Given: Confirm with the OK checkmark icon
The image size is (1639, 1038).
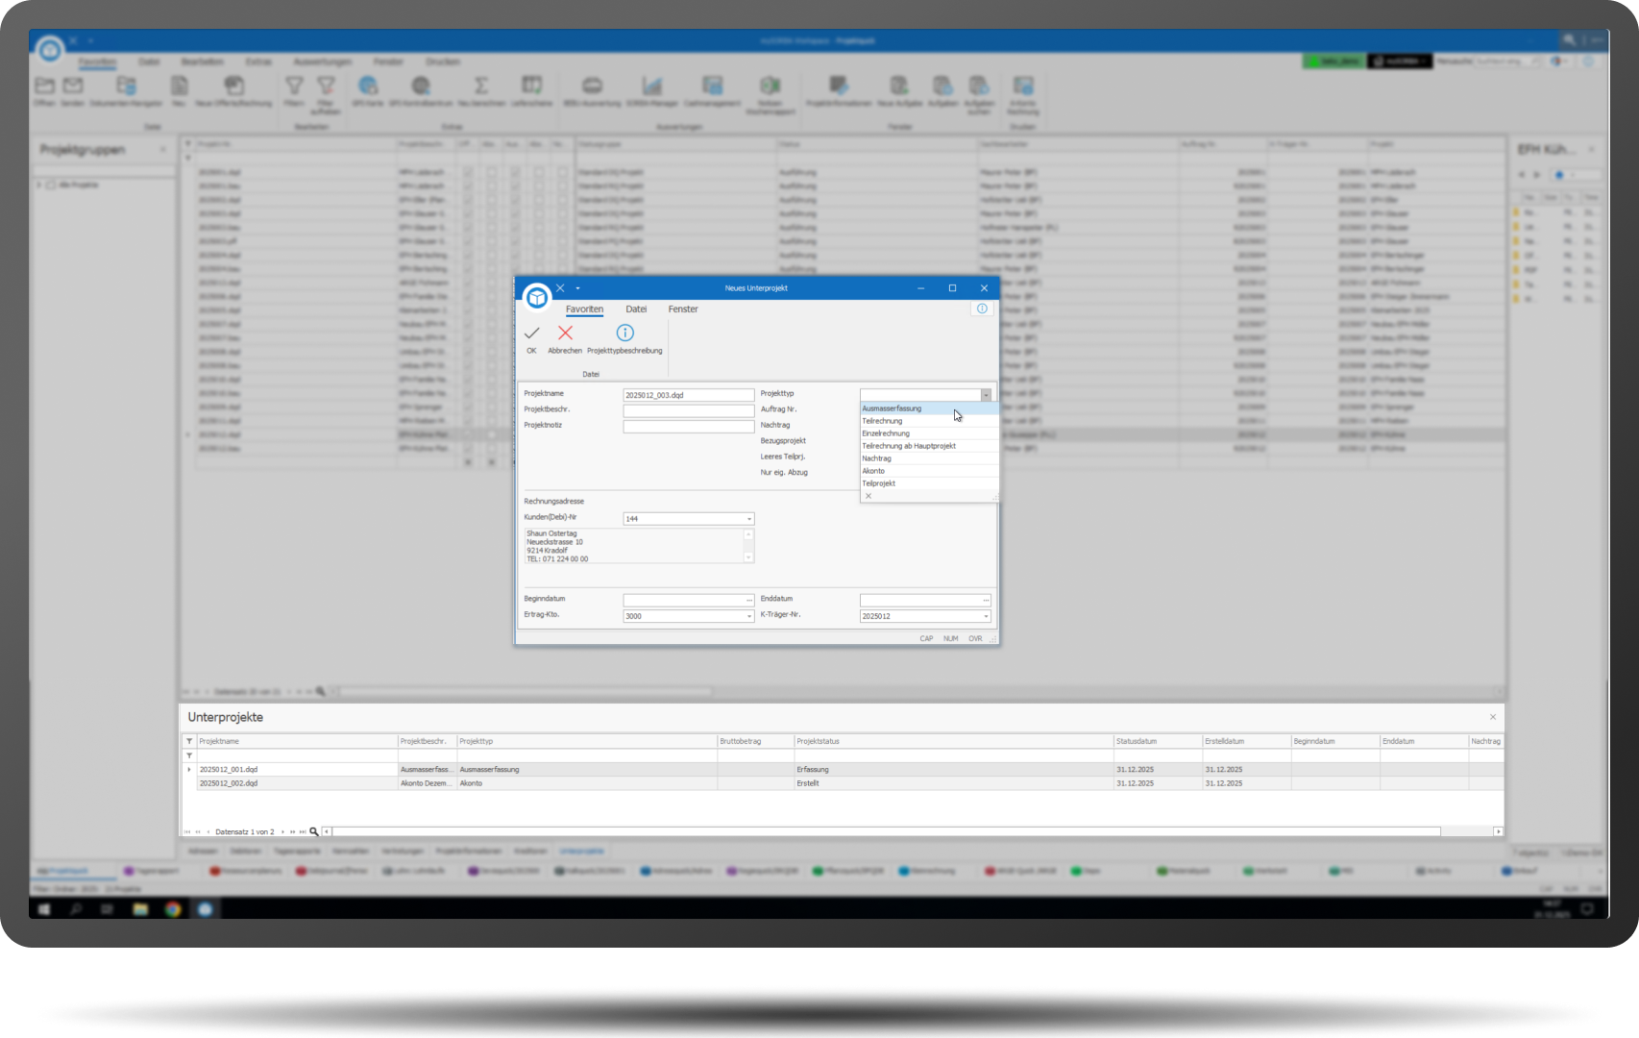Looking at the screenshot, I should tap(531, 334).
